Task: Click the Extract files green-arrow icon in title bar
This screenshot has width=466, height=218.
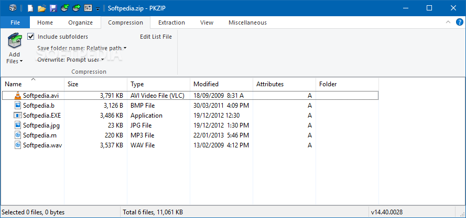Action: point(77,8)
